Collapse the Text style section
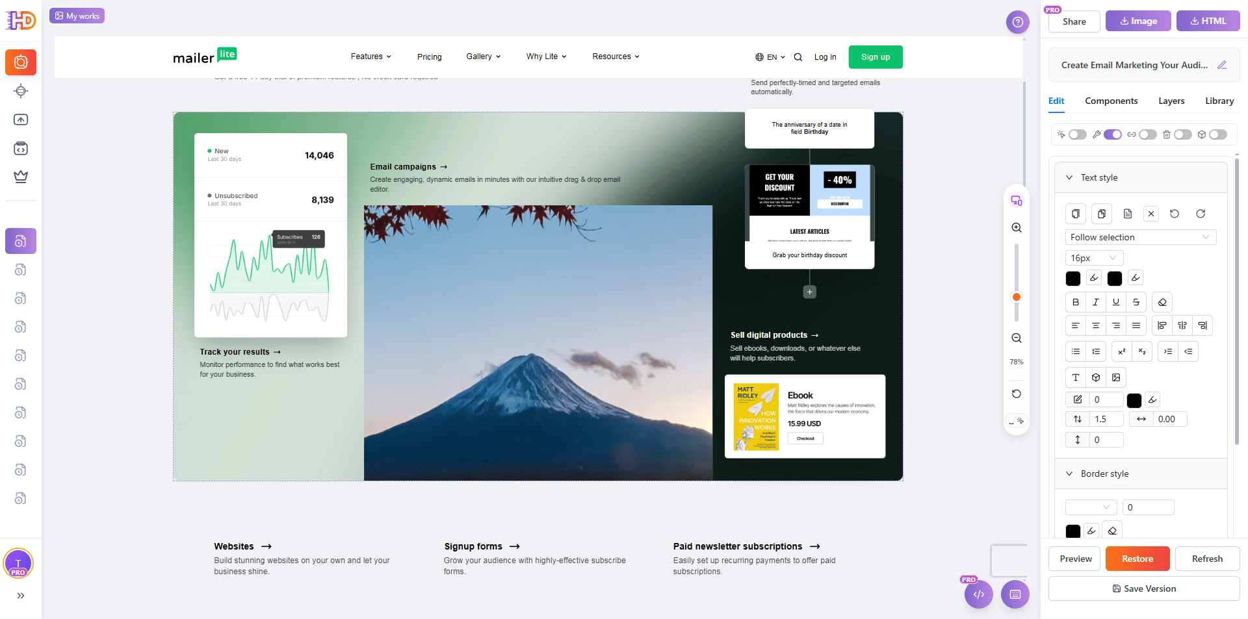The width and height of the screenshot is (1248, 619). coord(1069,177)
